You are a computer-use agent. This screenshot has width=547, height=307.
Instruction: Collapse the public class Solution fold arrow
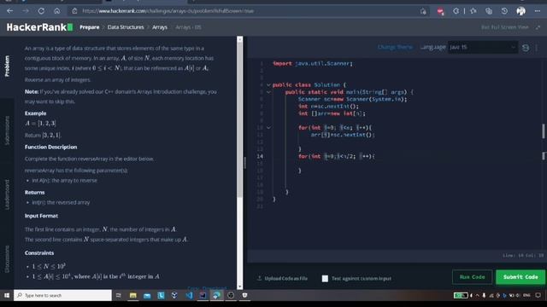point(268,85)
